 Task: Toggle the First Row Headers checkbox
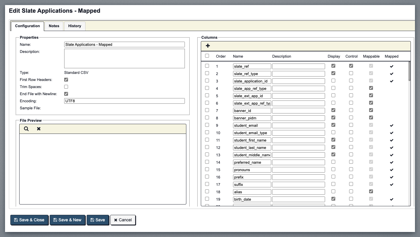pos(66,80)
